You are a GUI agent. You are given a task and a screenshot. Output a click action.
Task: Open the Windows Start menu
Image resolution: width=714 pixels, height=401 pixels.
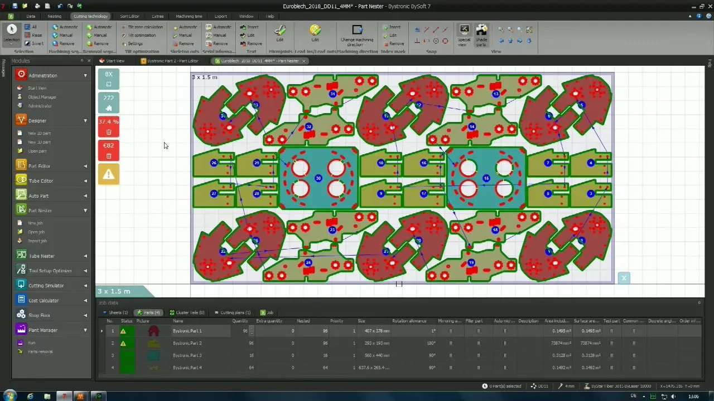pos(9,396)
